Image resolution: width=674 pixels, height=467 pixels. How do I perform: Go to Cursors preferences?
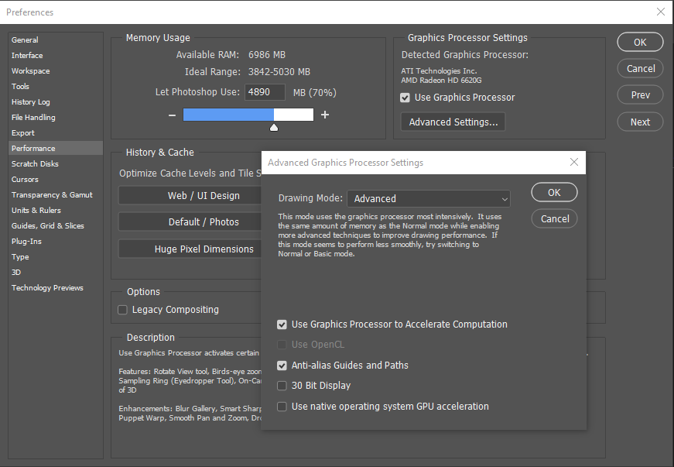click(56, 180)
